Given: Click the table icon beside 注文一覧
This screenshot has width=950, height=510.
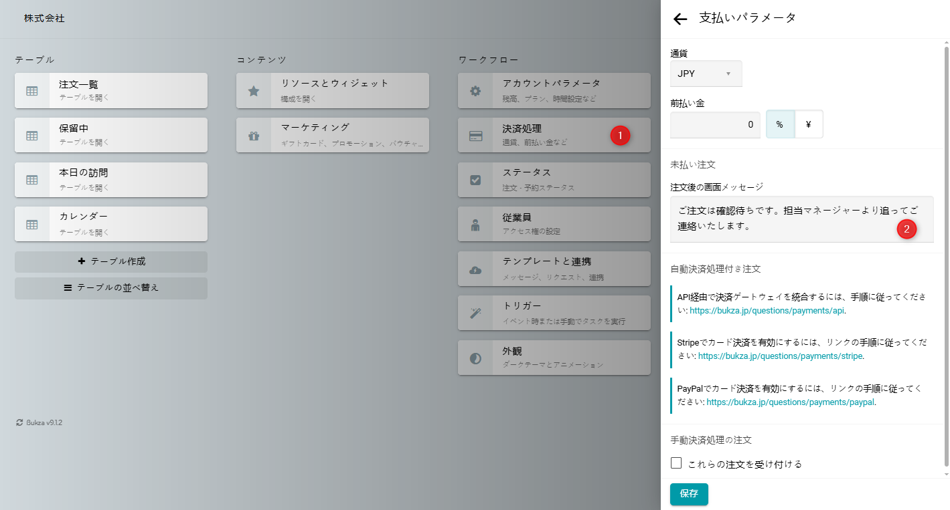Looking at the screenshot, I should (32, 91).
